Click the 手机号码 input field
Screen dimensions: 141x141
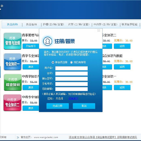[71, 84]
